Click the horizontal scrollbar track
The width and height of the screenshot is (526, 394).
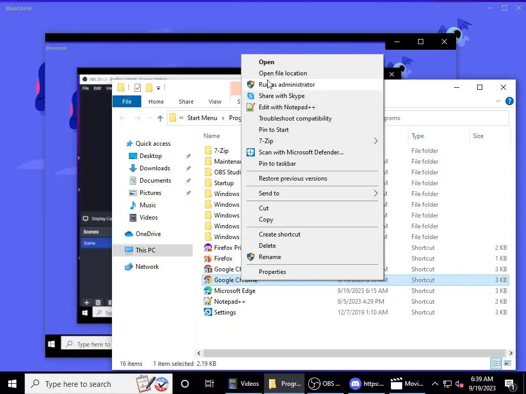[354, 353]
